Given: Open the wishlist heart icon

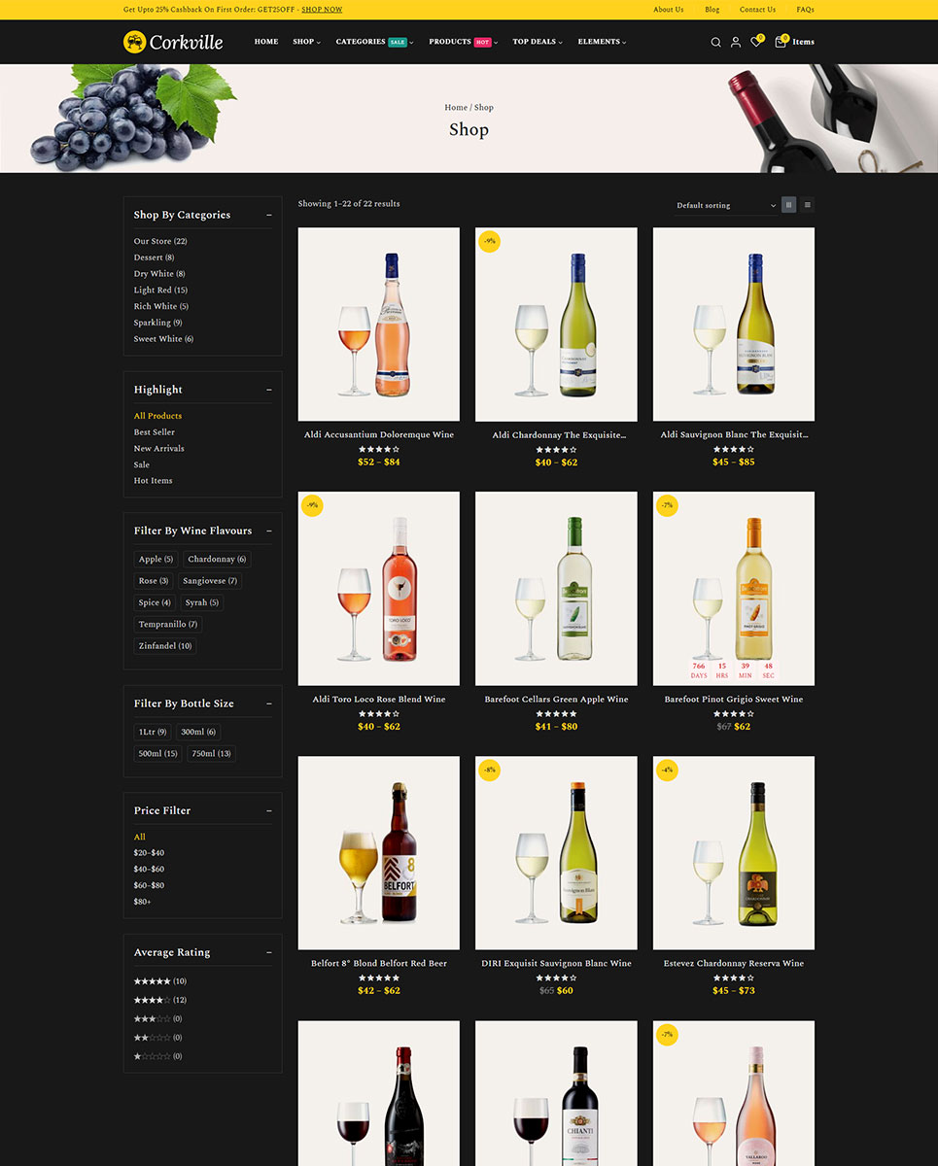Looking at the screenshot, I should [755, 42].
